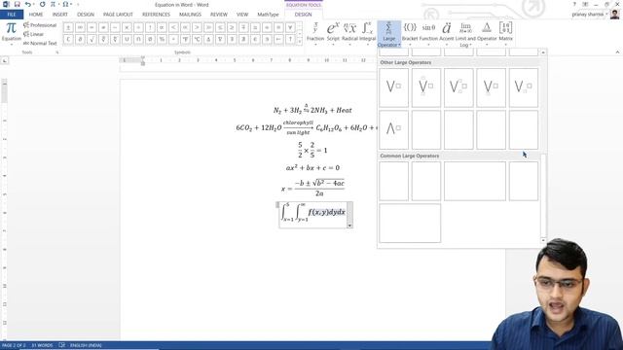Switch equation to Professional format
This screenshot has height=350, width=623.
point(40,25)
